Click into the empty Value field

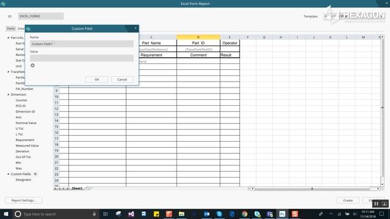(x=82, y=58)
